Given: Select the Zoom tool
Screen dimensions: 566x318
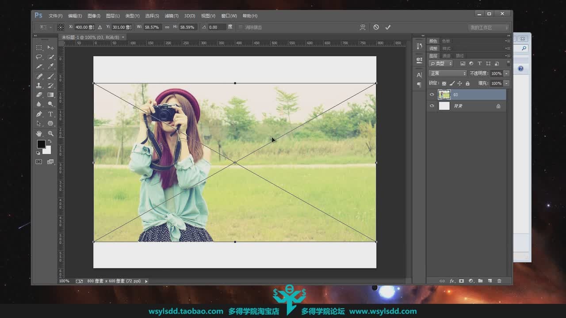Looking at the screenshot, I should coord(50,133).
